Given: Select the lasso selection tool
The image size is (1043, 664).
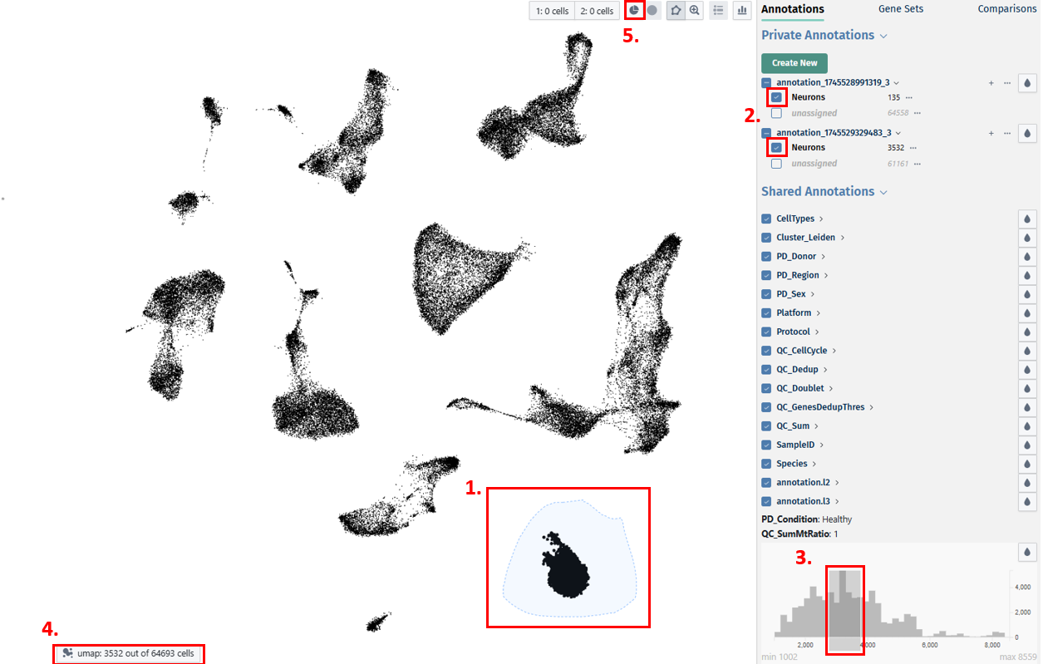Looking at the screenshot, I should tap(676, 11).
